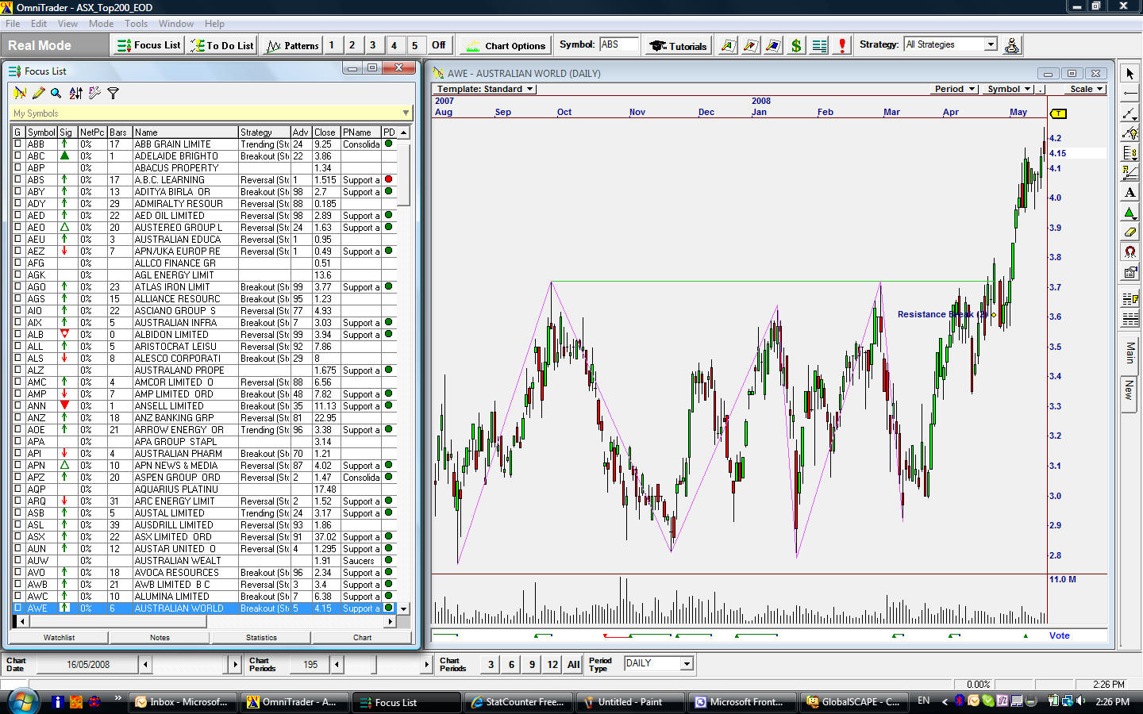The width and height of the screenshot is (1143, 714).
Task: Click the lines with dollar icon in right toolbar
Action: coord(1130,153)
